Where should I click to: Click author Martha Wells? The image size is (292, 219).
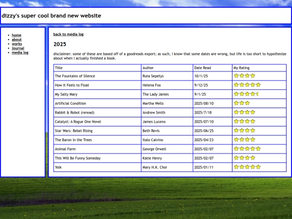[x=153, y=103]
